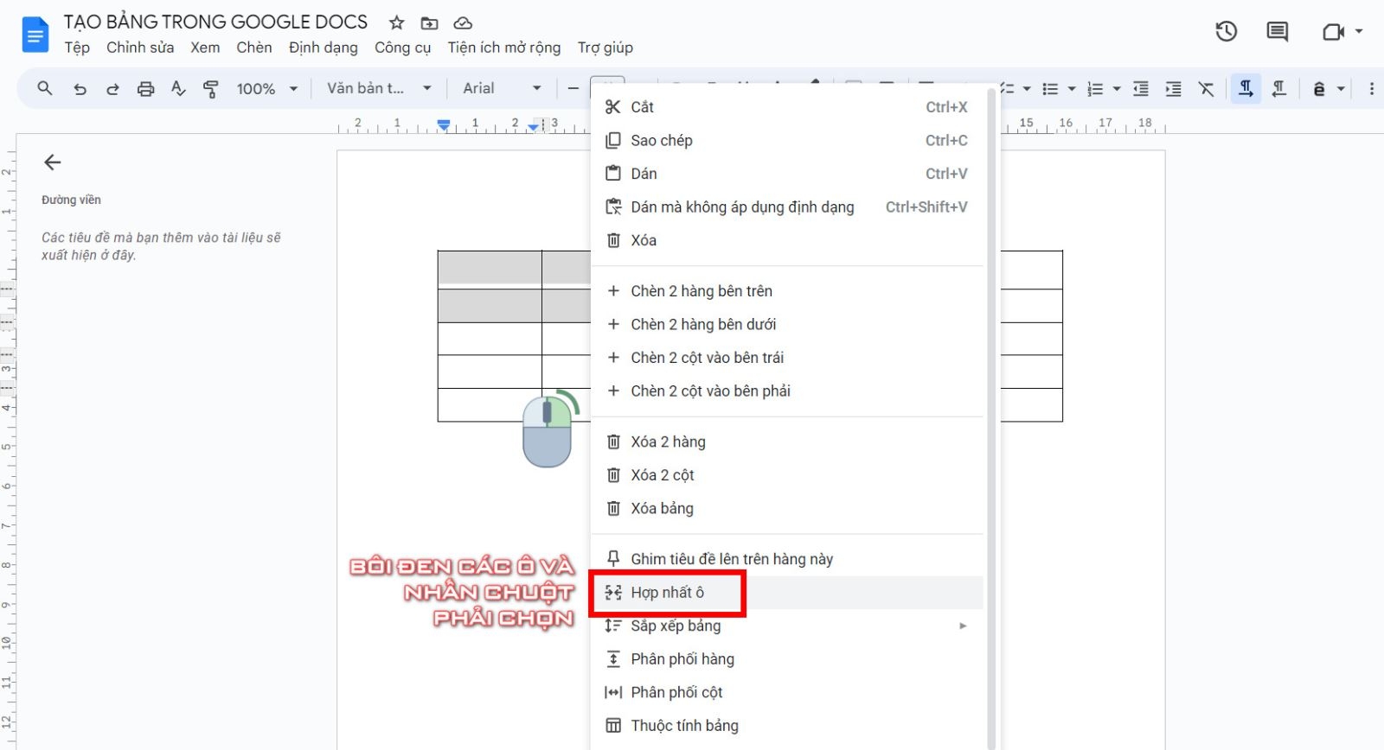Choose Xóa from the context menu

coord(787,240)
